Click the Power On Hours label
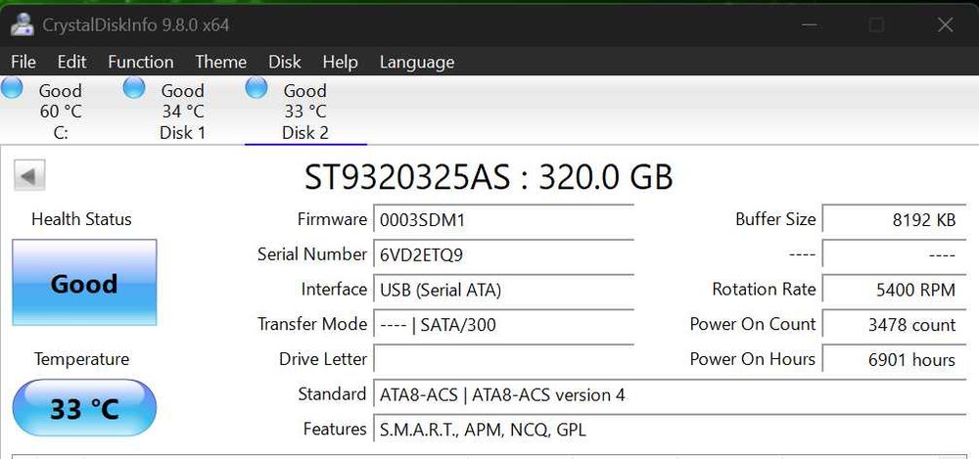 pyautogui.click(x=753, y=359)
